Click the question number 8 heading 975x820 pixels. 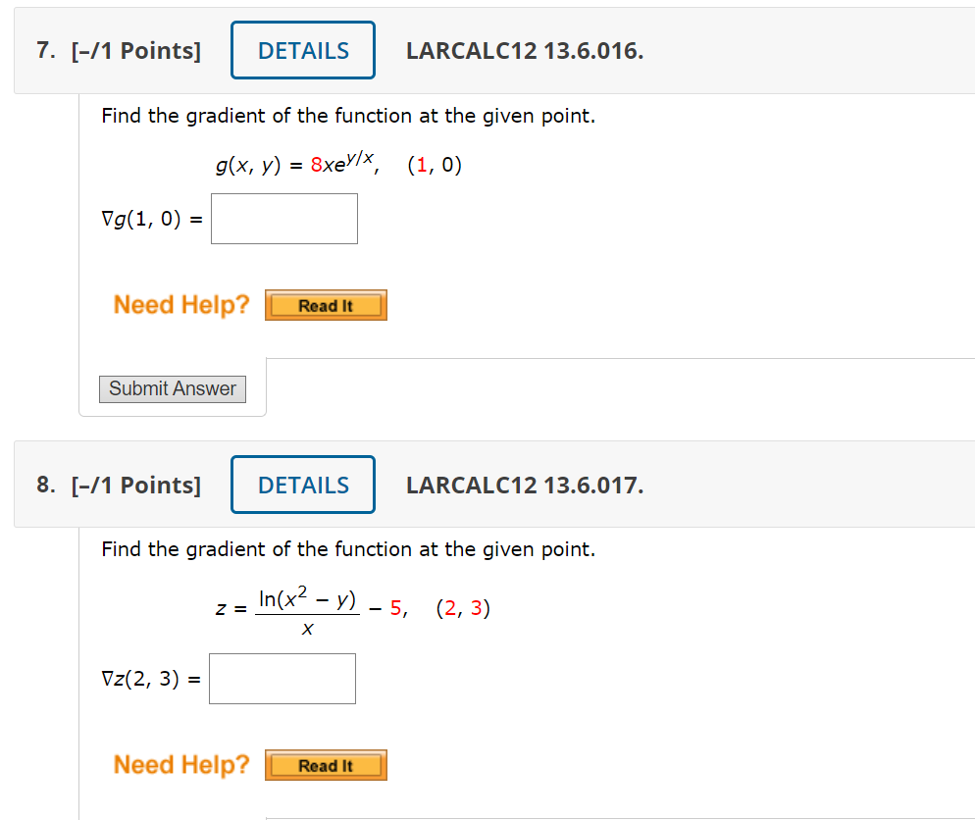[x=43, y=484]
